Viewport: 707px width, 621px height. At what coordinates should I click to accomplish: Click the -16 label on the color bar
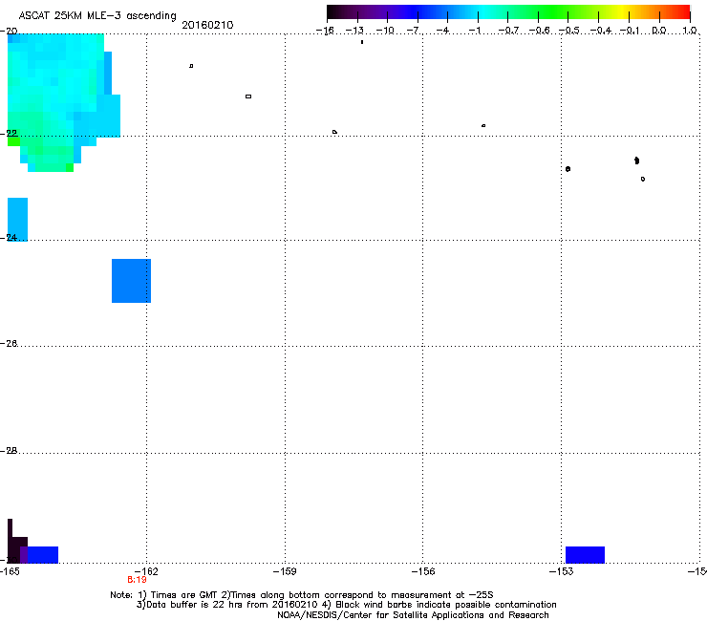[x=325, y=31]
